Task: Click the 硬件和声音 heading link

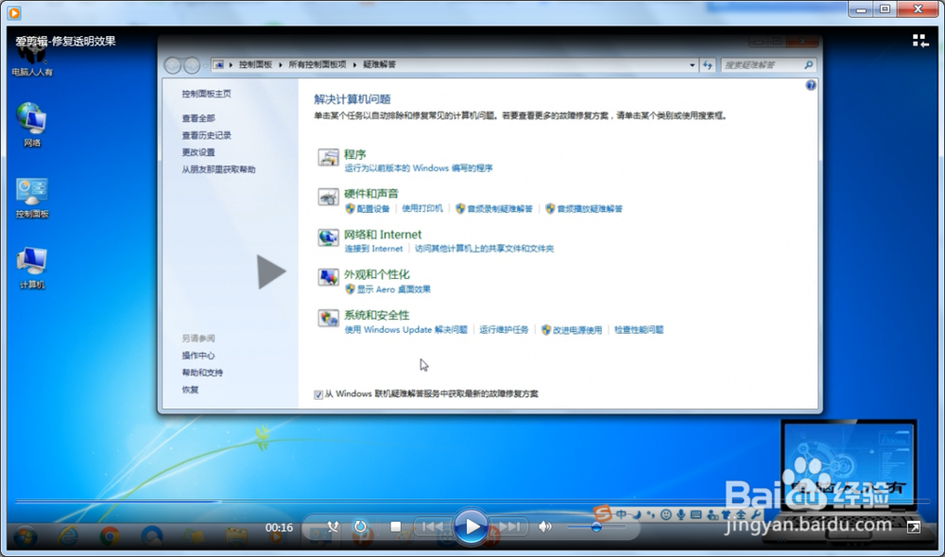Action: (371, 194)
